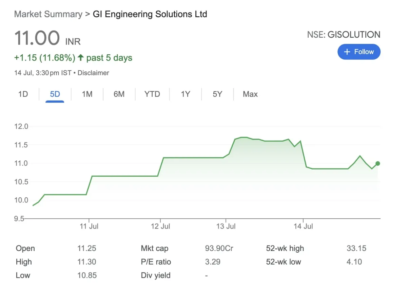Click the 14 Jul date label on the axis
Image resolution: width=407 pixels, height=287 pixels.
click(304, 226)
